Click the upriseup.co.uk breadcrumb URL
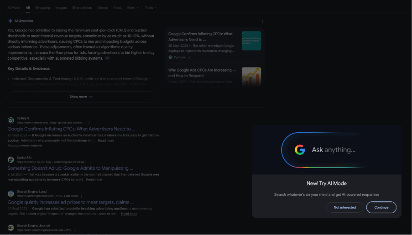 [x=52, y=162]
